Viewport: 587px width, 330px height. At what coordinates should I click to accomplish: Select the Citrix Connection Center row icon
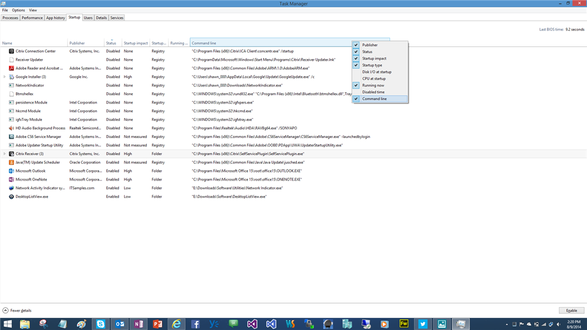[11, 51]
